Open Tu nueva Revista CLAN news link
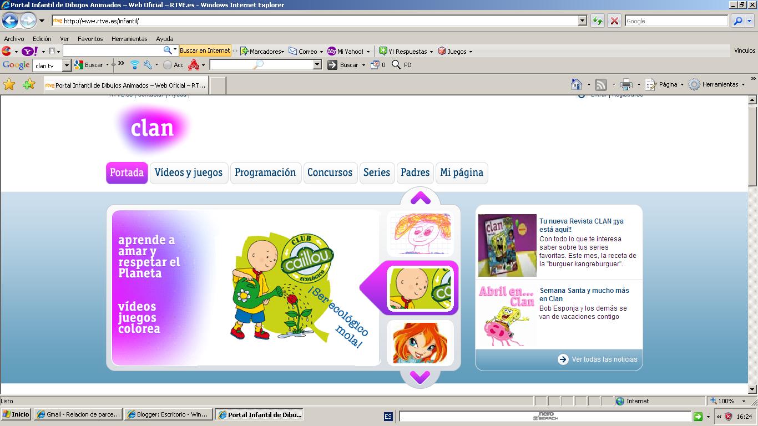Screen dimensions: 758x426 point(582,225)
